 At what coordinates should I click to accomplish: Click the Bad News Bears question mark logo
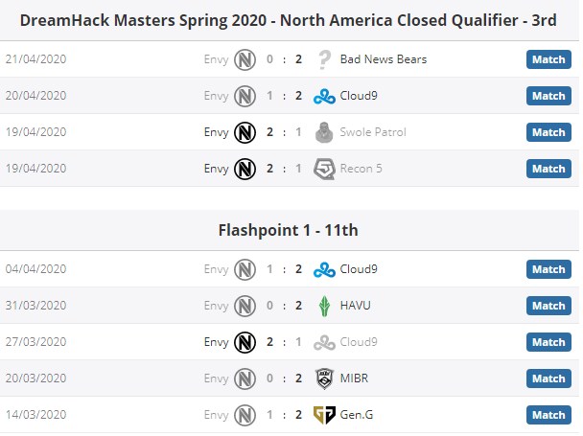pos(324,59)
